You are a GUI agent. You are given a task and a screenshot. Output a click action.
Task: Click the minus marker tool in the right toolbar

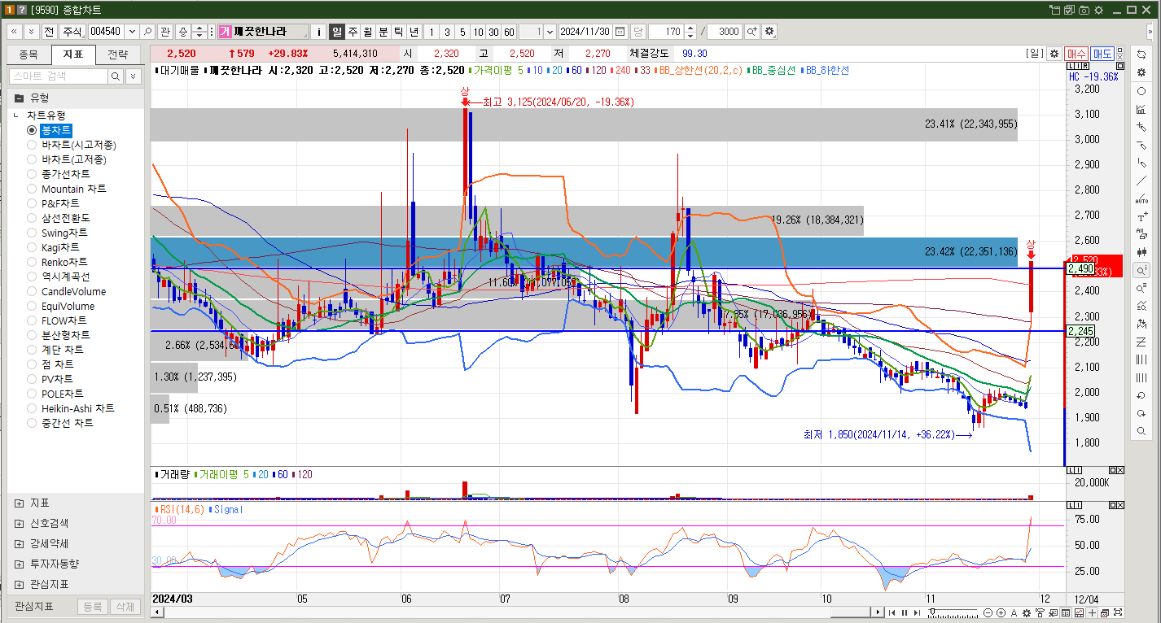tap(1141, 145)
